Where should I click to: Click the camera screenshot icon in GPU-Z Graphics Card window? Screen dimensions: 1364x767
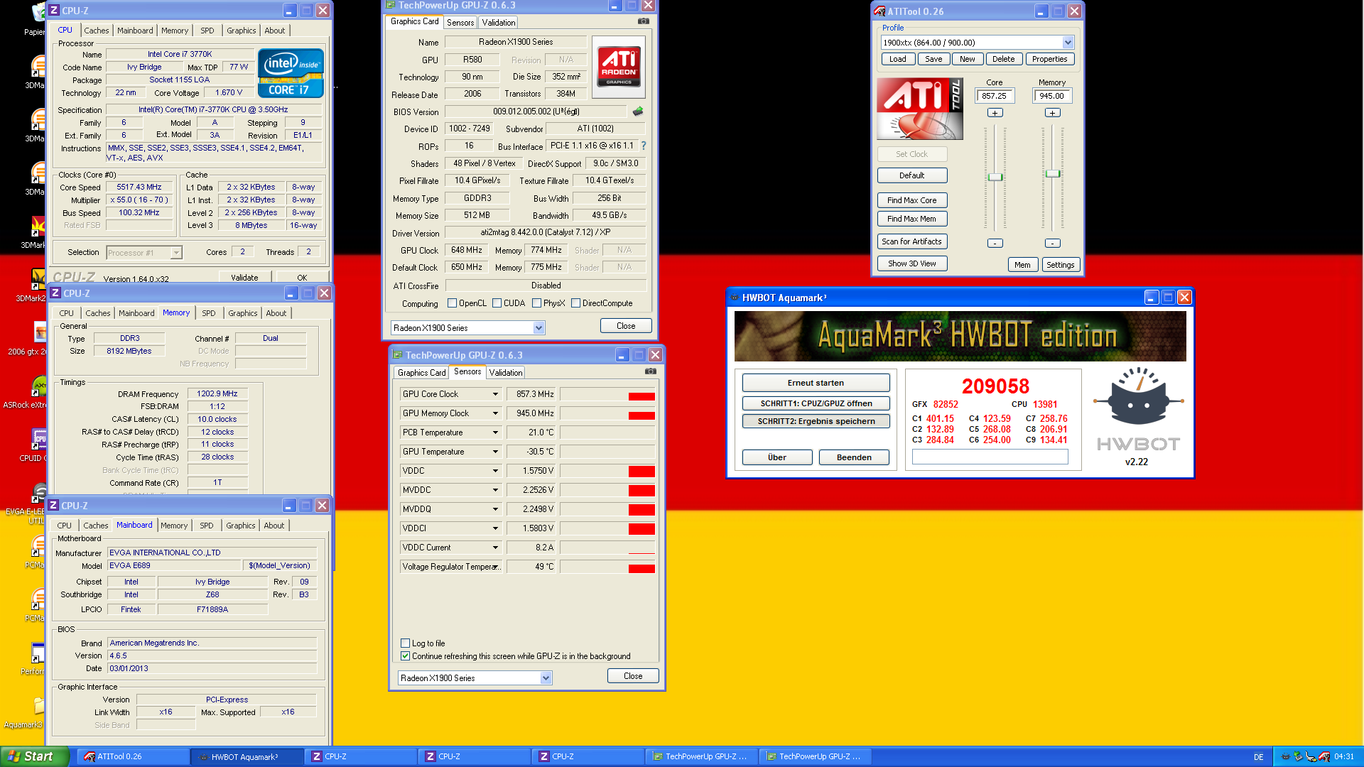point(644,21)
